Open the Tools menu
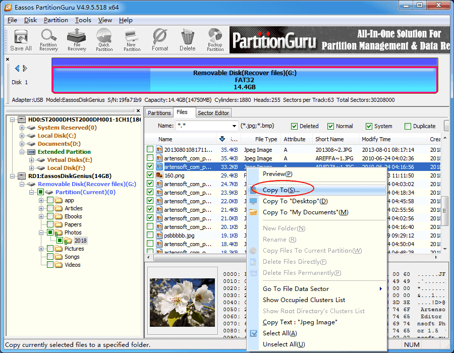454x353 pixels. pos(83,20)
